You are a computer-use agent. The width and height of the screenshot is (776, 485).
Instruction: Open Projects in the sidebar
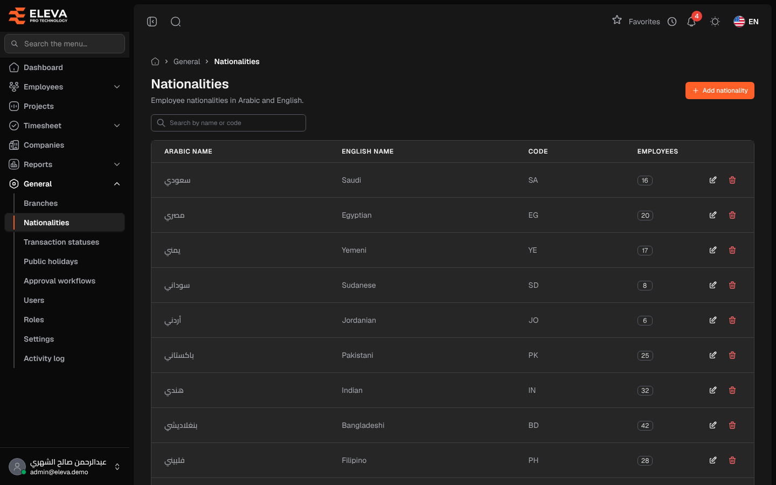pos(65,106)
